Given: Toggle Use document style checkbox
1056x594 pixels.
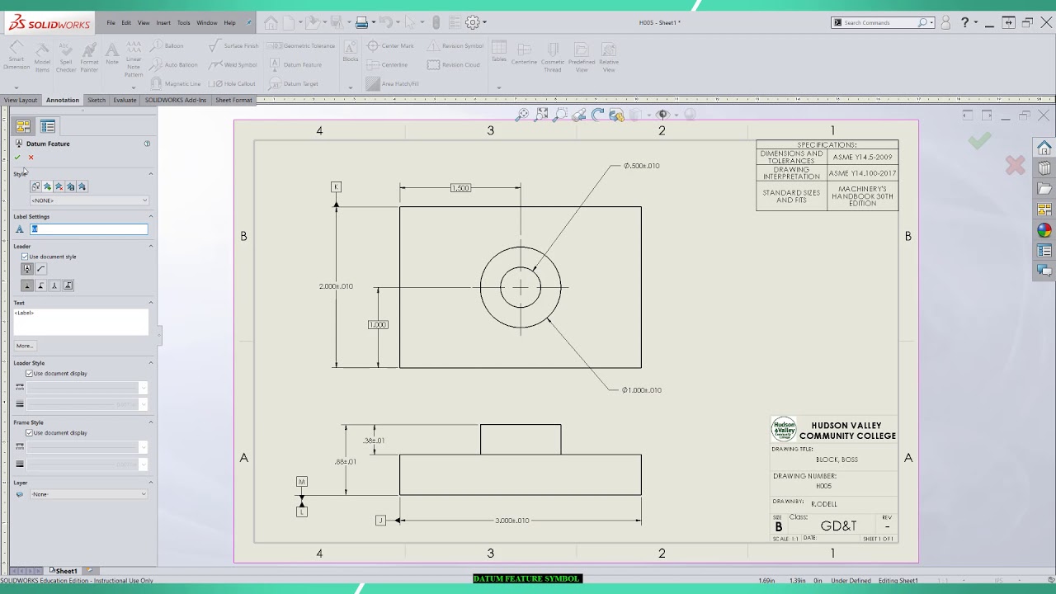Looking at the screenshot, I should (25, 257).
